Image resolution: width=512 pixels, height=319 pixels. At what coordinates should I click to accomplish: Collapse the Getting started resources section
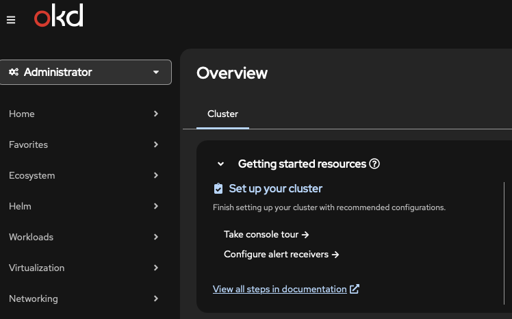pyautogui.click(x=220, y=164)
